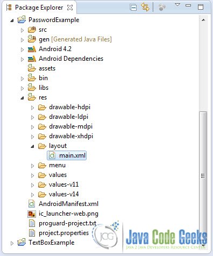Click the scrollbar up arrow
Screen dimensions: 213x256
pos(203,20)
